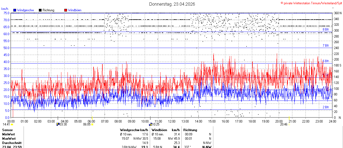Image resolution: width=343 pixels, height=148 pixels.
Task: Click the 15:00 time axis label
Action: pyautogui.click(x=212, y=121)
